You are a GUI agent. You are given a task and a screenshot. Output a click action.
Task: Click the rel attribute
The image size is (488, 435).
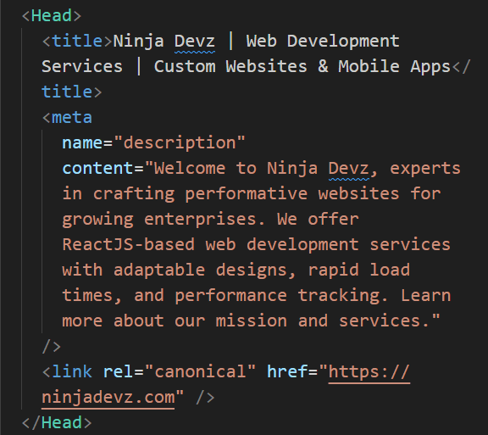(x=118, y=371)
